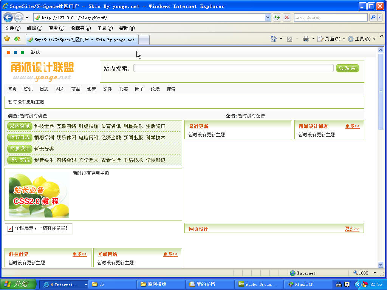Open the zoom level 100% dropdown
387x290 pixels.
[375, 273]
